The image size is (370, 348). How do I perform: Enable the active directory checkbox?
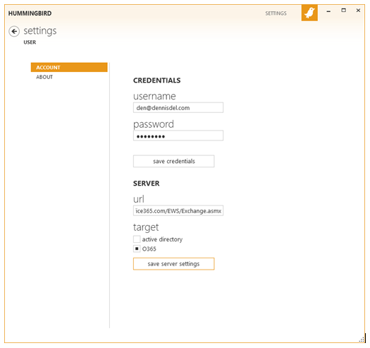pos(137,239)
